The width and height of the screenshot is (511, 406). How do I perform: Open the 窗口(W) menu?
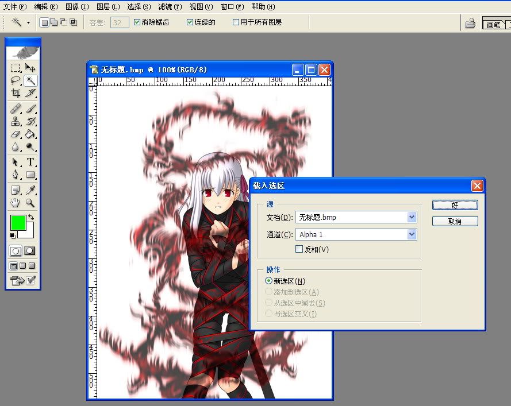pos(232,6)
